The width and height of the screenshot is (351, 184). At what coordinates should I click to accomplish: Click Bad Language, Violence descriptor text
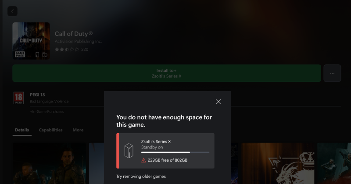click(x=49, y=101)
